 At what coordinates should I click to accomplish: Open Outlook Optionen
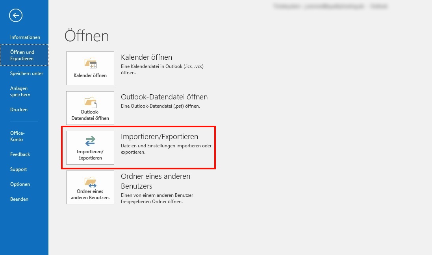click(x=20, y=184)
